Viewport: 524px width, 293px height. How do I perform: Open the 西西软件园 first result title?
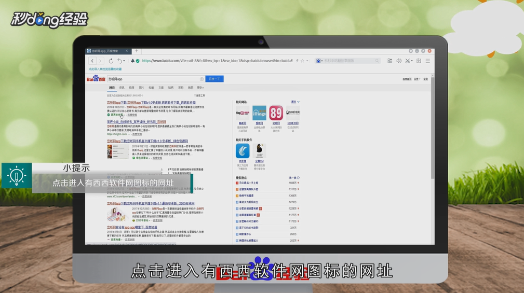coord(151,103)
